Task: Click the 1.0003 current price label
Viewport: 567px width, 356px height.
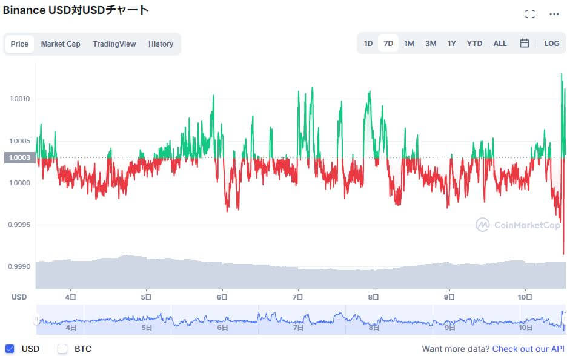Action: tap(19, 157)
